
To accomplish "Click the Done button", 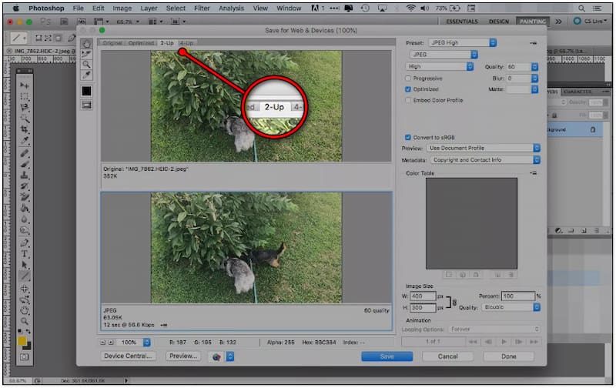I will coord(509,356).
